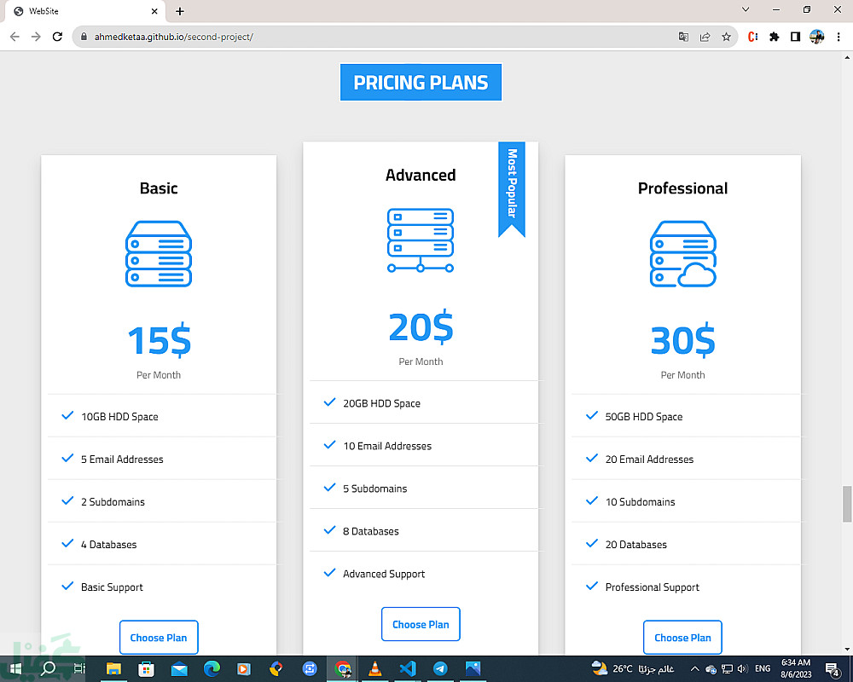The image size is (853, 682).
Task: Click the Advanced plan network server icon
Action: [x=420, y=240]
